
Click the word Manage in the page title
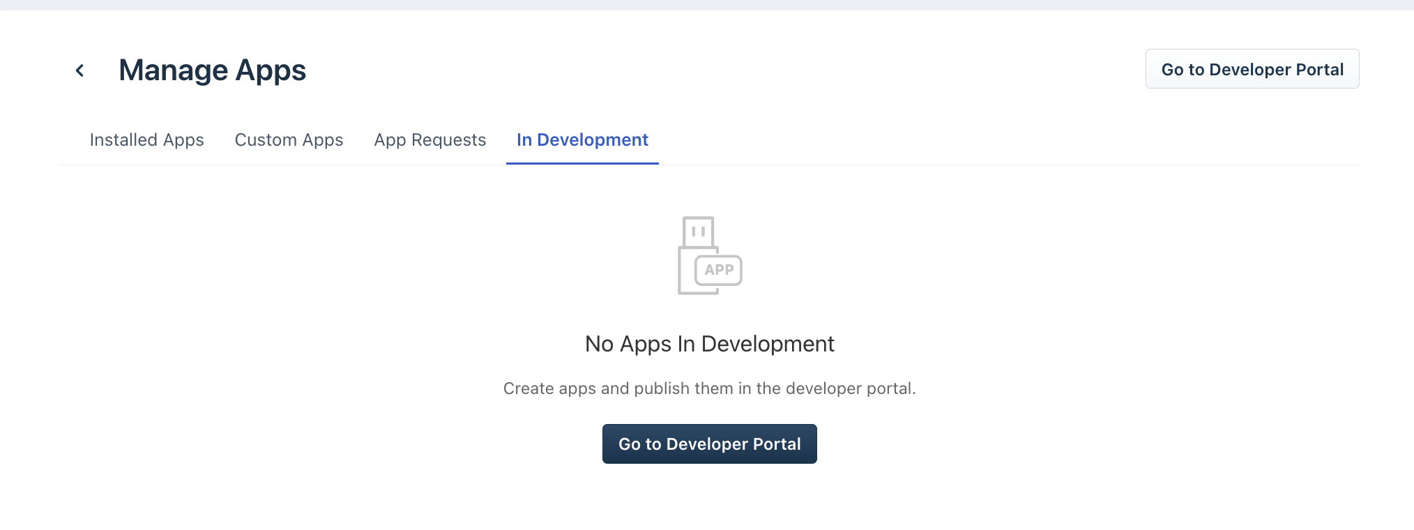[x=174, y=70]
